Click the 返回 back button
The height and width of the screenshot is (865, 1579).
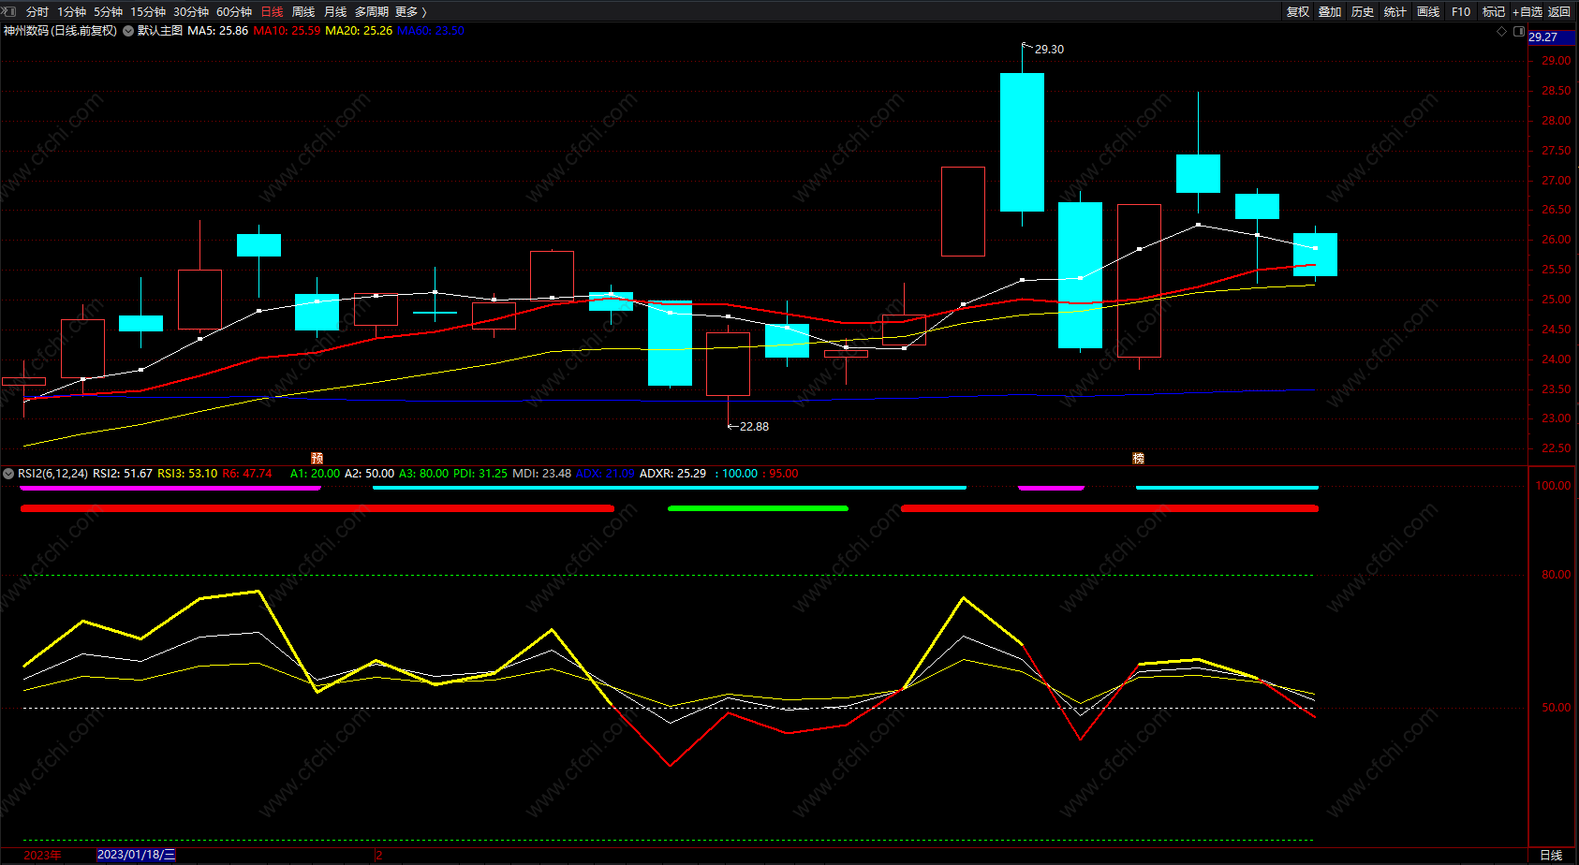1559,12
